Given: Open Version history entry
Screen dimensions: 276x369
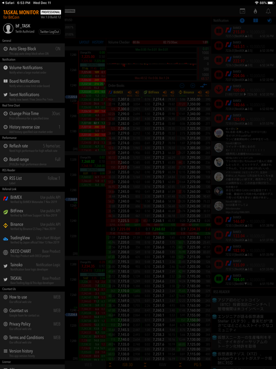Looking at the screenshot, I should click(x=33, y=353).
